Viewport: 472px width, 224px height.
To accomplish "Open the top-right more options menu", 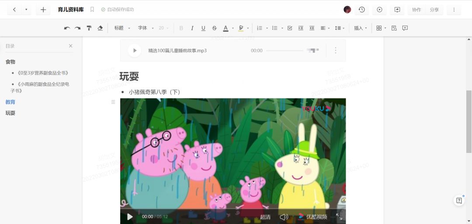I will coord(454,10).
